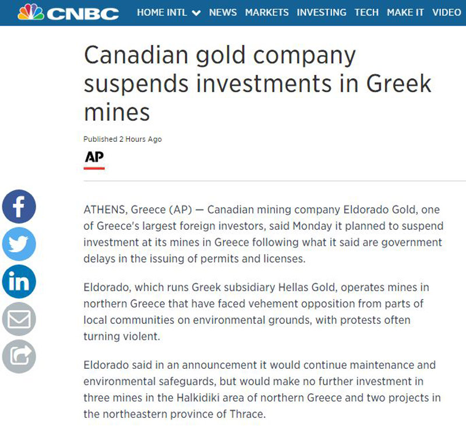Viewport: 466px width, 426px height.
Task: Open the VIDEO section
Action: (x=447, y=12)
